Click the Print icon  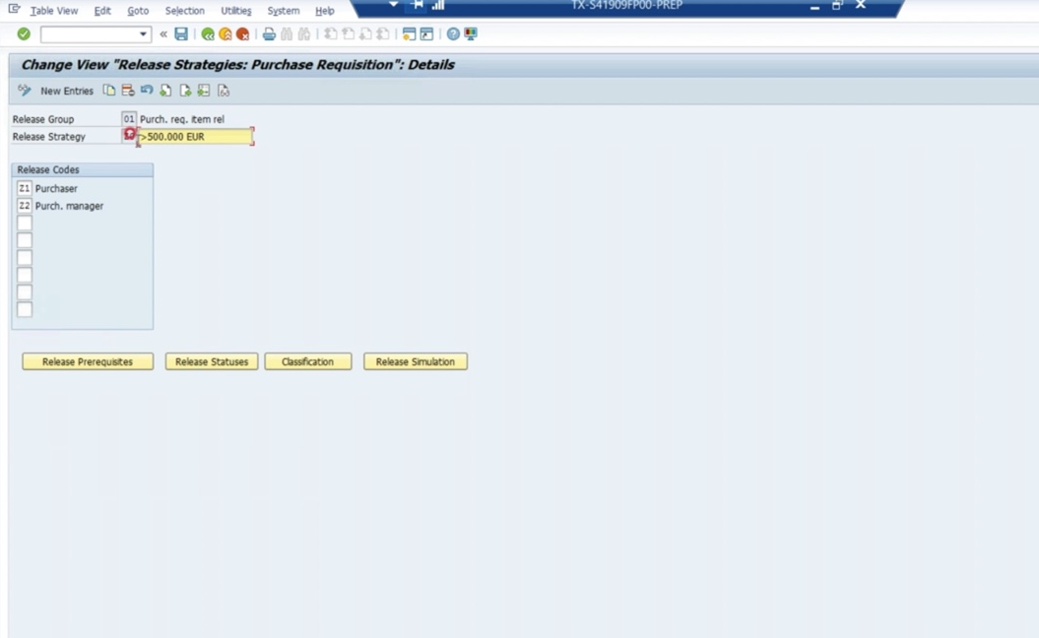tap(269, 33)
